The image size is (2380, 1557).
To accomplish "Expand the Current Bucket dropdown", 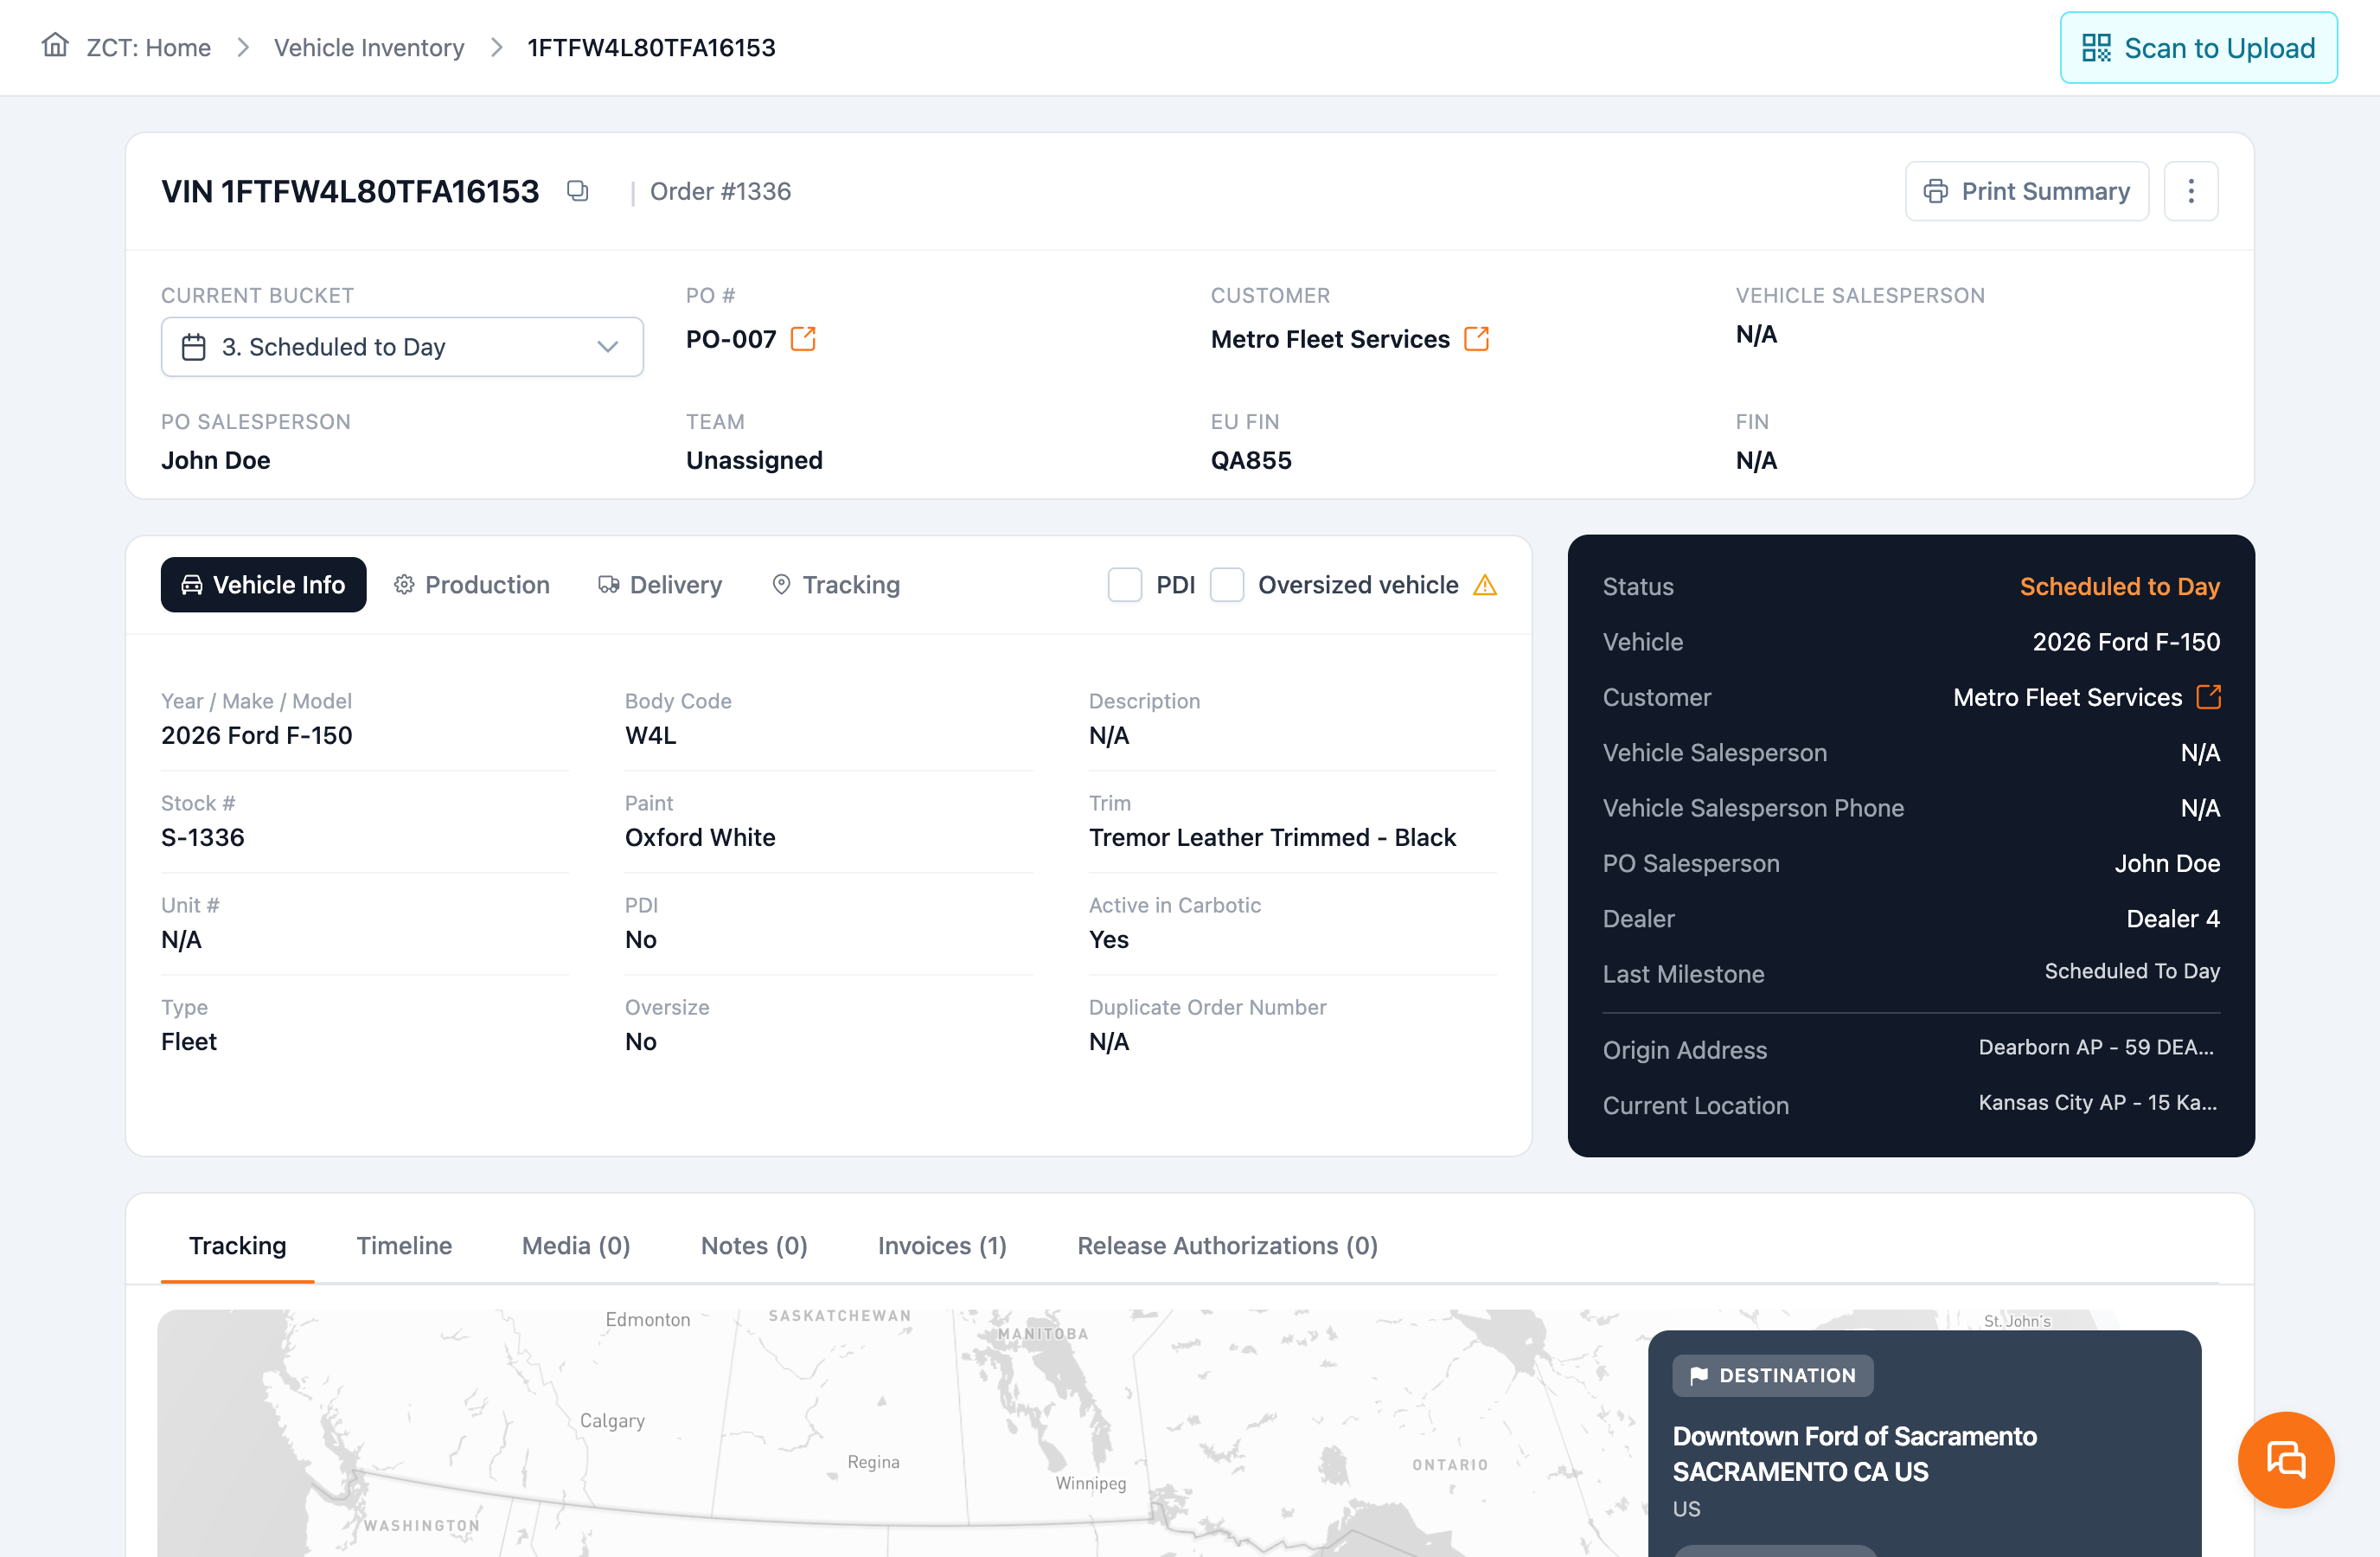I will 402,347.
